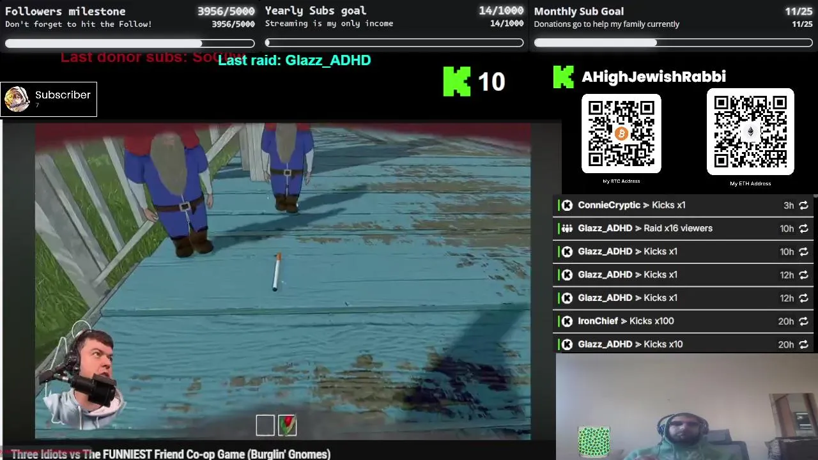The image size is (818, 460).
Task: Click ConnieCryptic username in events list
Action: [x=609, y=205]
